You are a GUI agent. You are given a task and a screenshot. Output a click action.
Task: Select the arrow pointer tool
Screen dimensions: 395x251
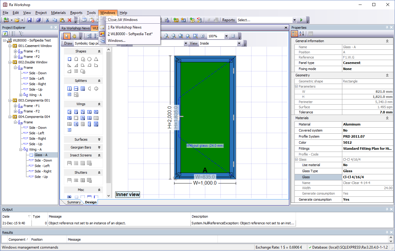(x=67, y=36)
